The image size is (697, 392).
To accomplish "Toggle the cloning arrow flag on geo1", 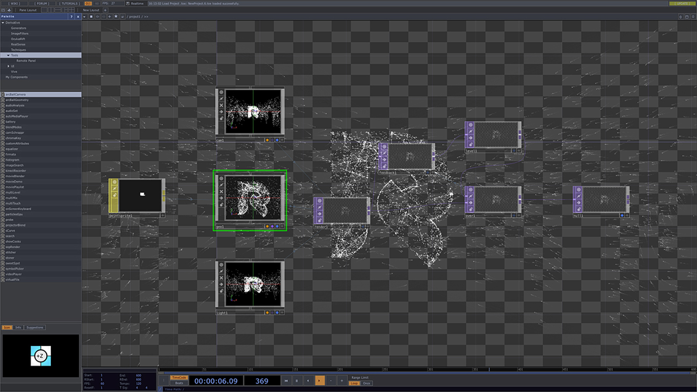I will (221, 198).
